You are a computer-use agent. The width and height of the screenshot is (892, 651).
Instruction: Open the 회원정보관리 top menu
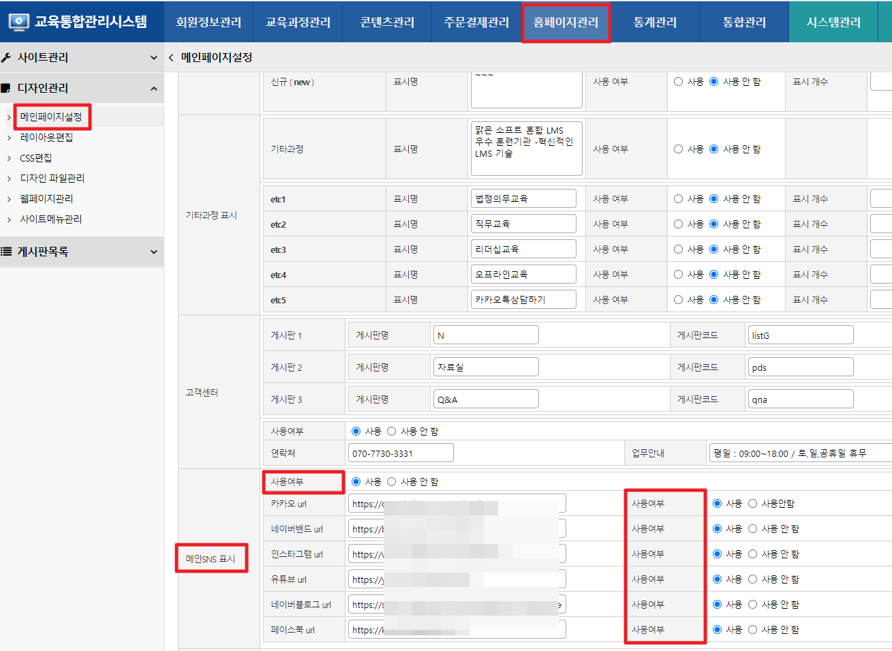tap(209, 22)
